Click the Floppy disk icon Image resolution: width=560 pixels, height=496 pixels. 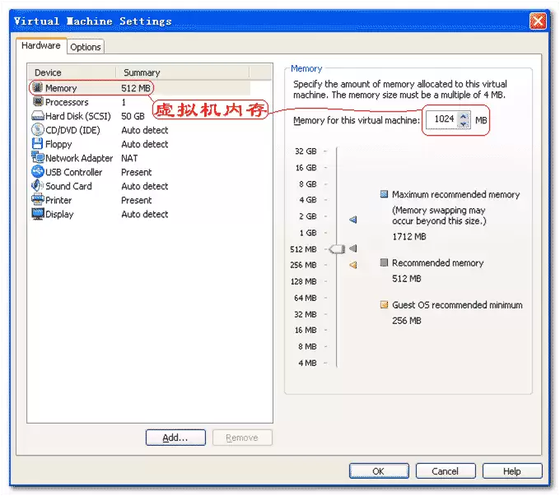[x=37, y=144]
